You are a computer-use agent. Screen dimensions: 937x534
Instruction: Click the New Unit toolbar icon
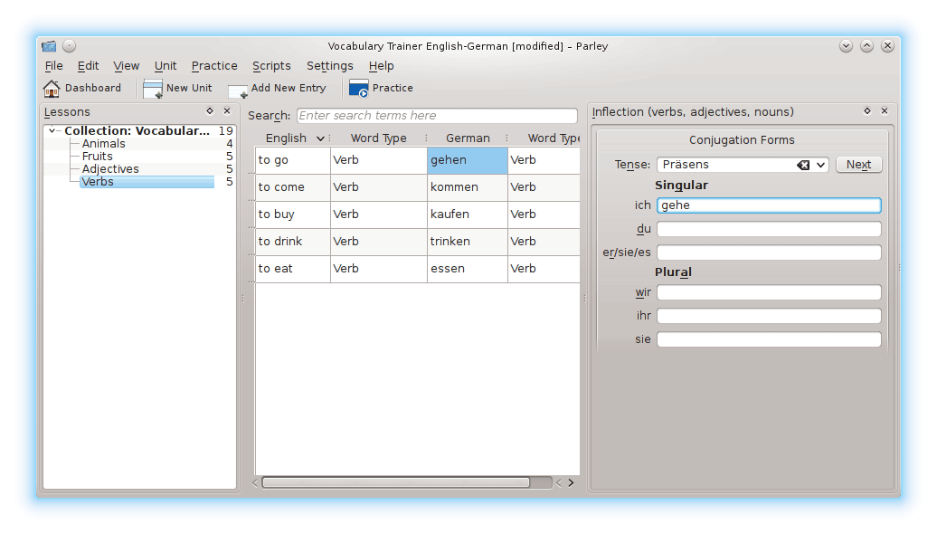coord(153,89)
